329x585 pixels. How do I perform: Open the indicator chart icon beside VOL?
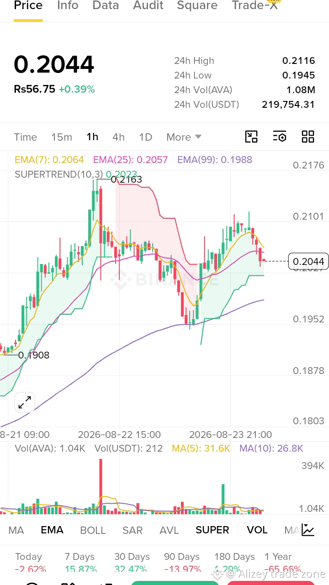coord(308,530)
